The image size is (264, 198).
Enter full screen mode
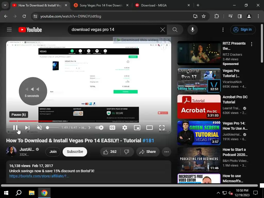point(162,128)
